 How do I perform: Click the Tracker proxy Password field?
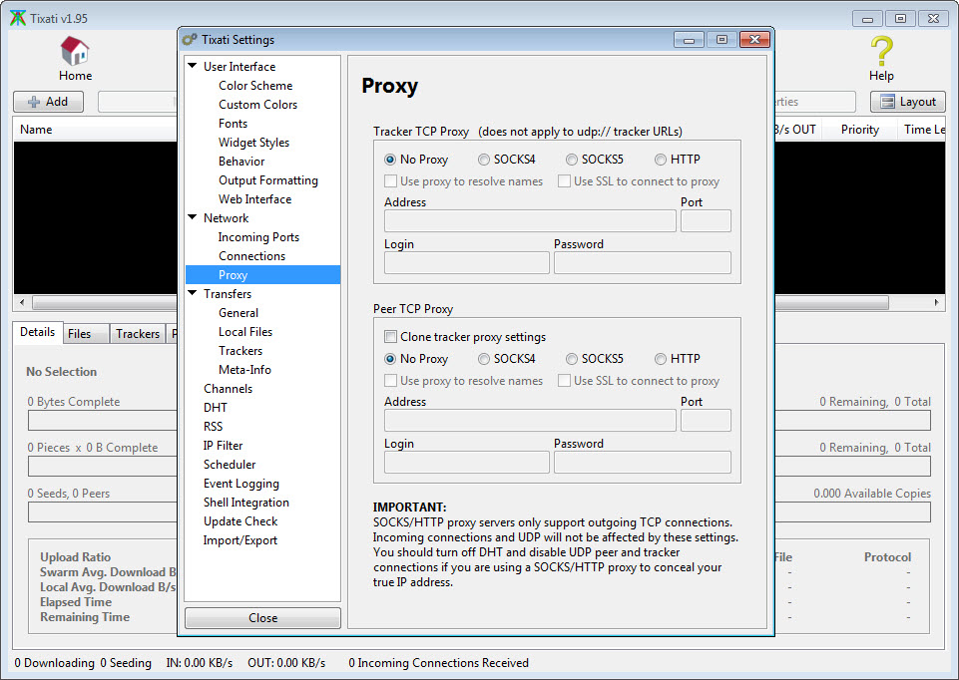[643, 262]
